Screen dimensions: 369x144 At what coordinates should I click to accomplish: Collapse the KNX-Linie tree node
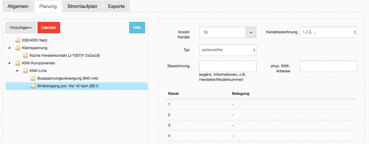(17, 71)
